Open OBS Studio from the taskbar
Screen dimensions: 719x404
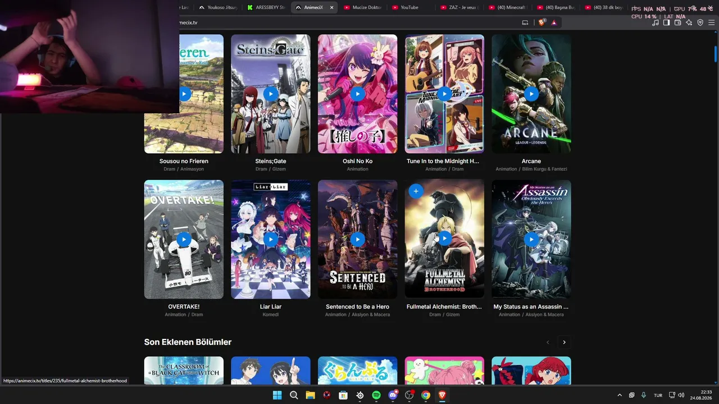tap(409, 395)
